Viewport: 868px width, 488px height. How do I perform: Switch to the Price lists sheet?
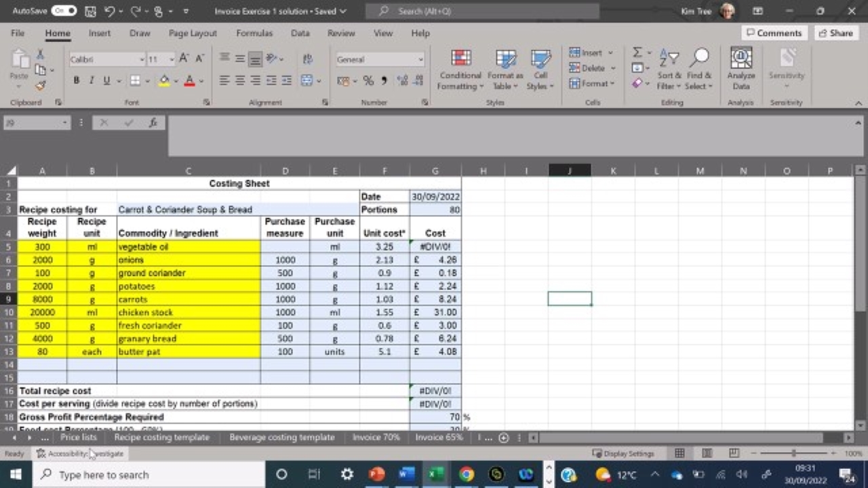click(x=79, y=437)
